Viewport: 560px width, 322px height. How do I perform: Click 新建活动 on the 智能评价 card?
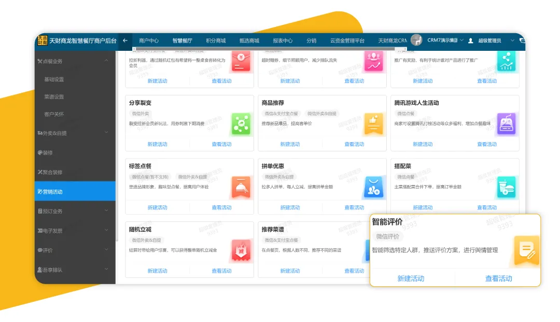coord(411,278)
